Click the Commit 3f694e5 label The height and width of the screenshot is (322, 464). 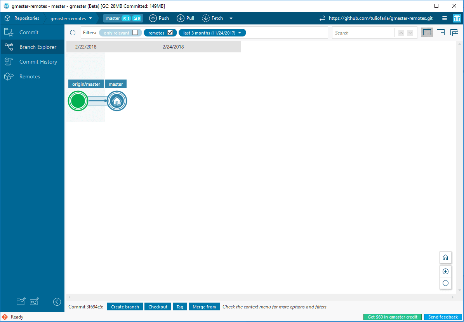[x=86, y=307]
